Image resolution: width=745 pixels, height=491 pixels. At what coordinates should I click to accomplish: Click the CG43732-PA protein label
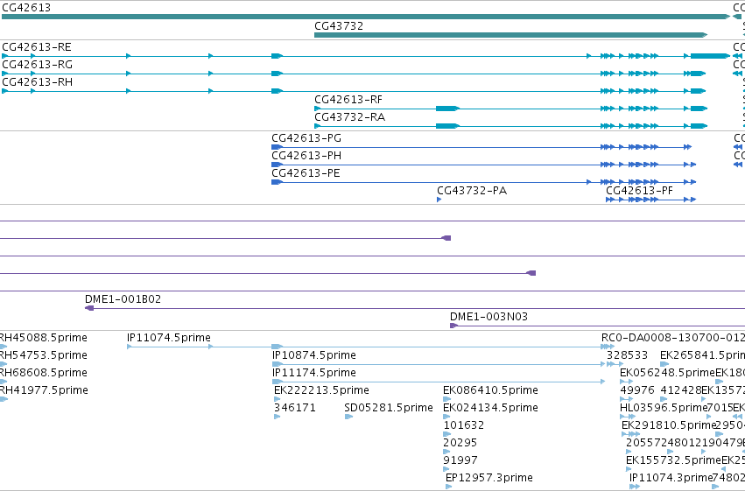point(472,191)
